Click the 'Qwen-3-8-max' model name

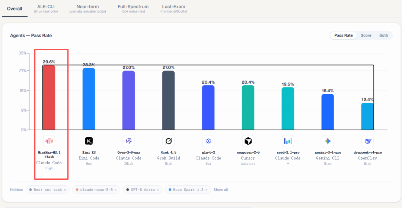point(128,153)
